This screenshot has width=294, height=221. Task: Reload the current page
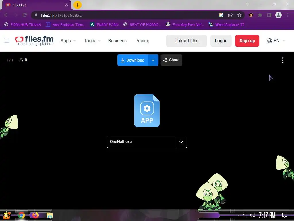[x=25, y=15]
